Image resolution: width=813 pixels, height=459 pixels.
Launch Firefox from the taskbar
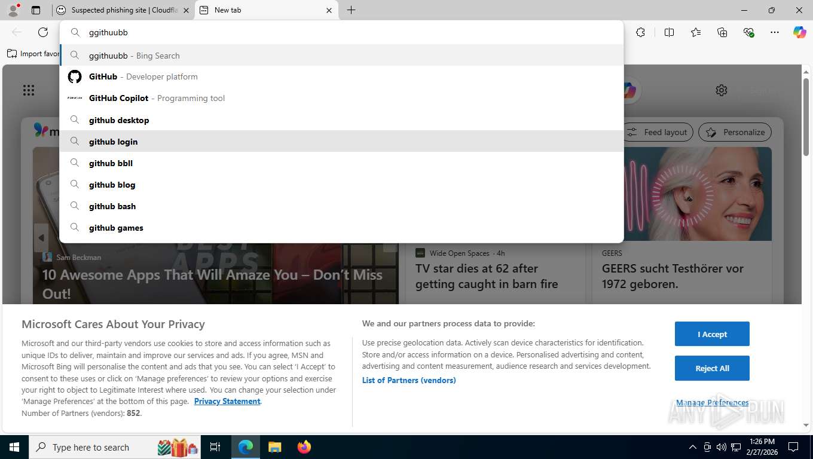pos(304,447)
